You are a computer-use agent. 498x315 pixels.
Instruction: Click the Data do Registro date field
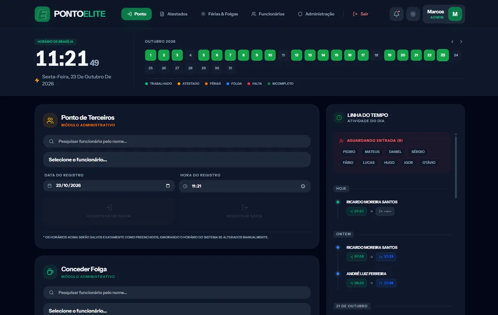point(109,186)
